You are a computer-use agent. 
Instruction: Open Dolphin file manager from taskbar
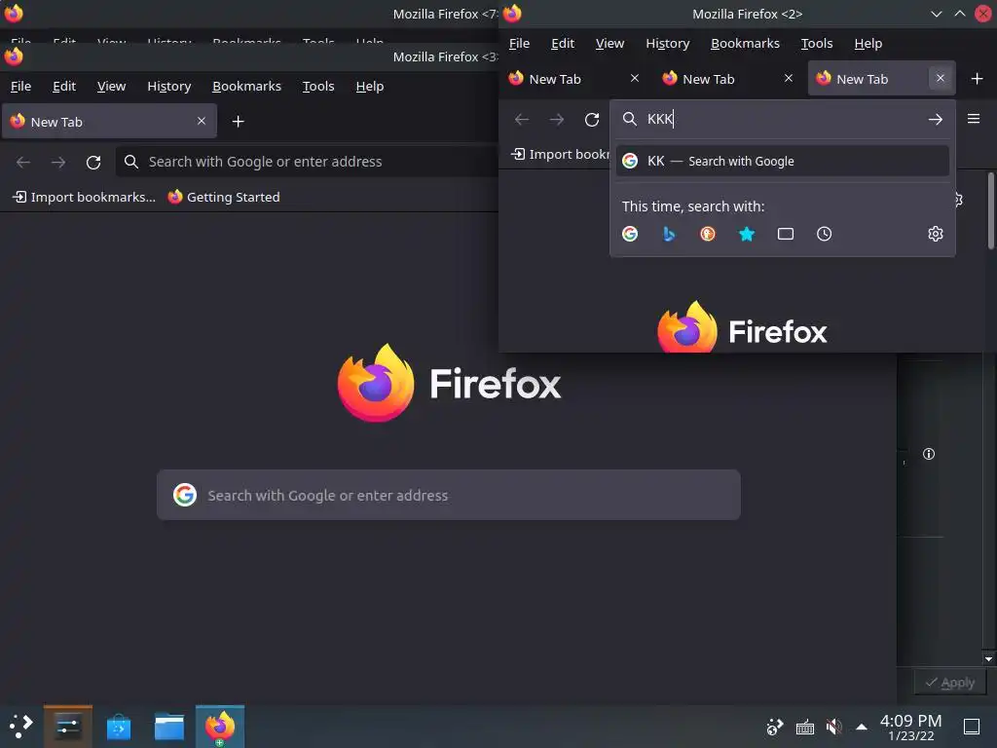coord(169,726)
